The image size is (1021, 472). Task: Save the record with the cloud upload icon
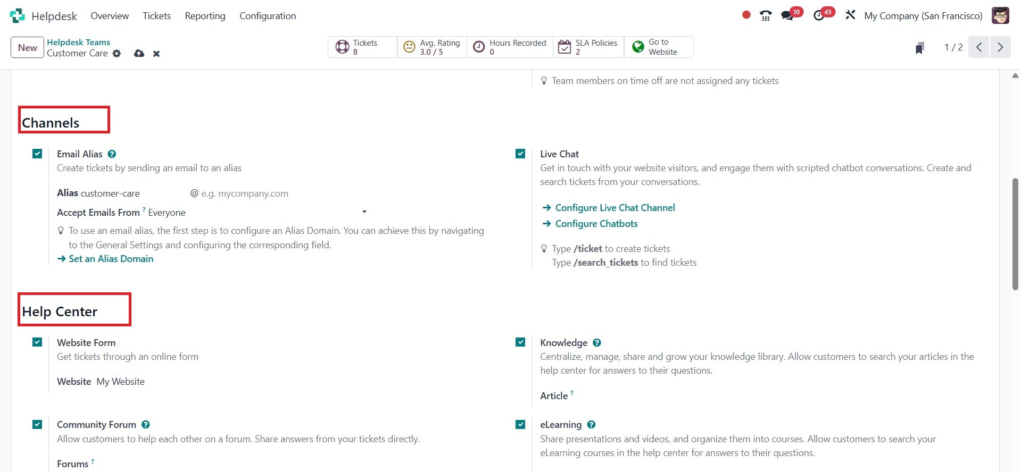click(x=139, y=53)
